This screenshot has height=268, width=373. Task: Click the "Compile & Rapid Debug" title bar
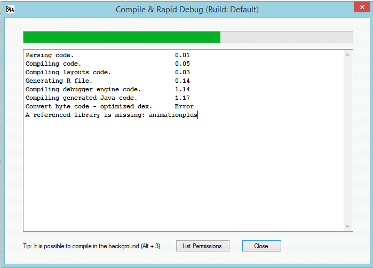click(x=187, y=9)
